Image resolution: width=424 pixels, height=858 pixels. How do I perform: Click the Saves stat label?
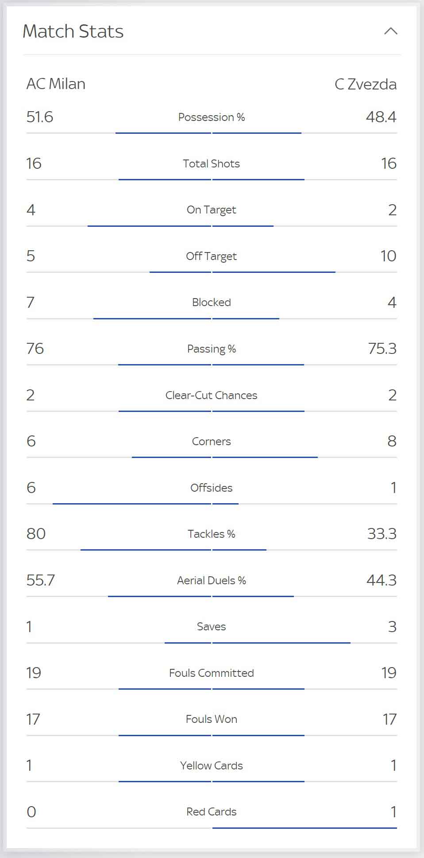[x=212, y=626]
